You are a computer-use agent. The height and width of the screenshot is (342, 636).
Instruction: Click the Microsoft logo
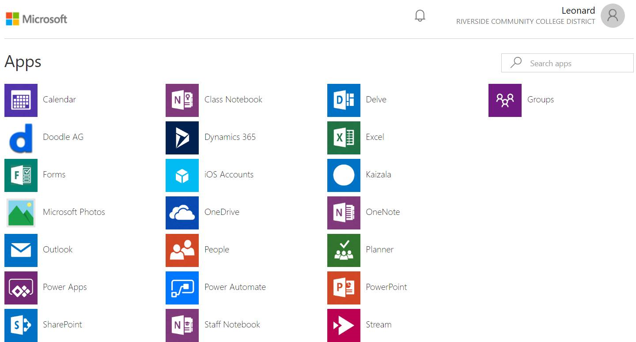click(37, 19)
